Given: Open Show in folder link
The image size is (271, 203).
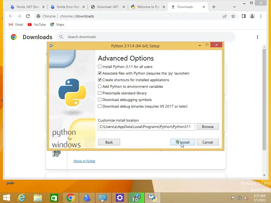Looking at the screenshot, I should (x=84, y=161).
